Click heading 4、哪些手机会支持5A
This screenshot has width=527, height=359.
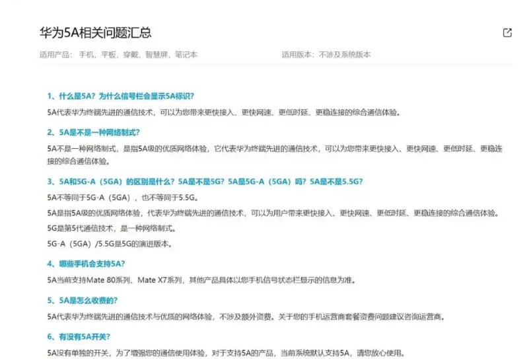click(x=86, y=264)
